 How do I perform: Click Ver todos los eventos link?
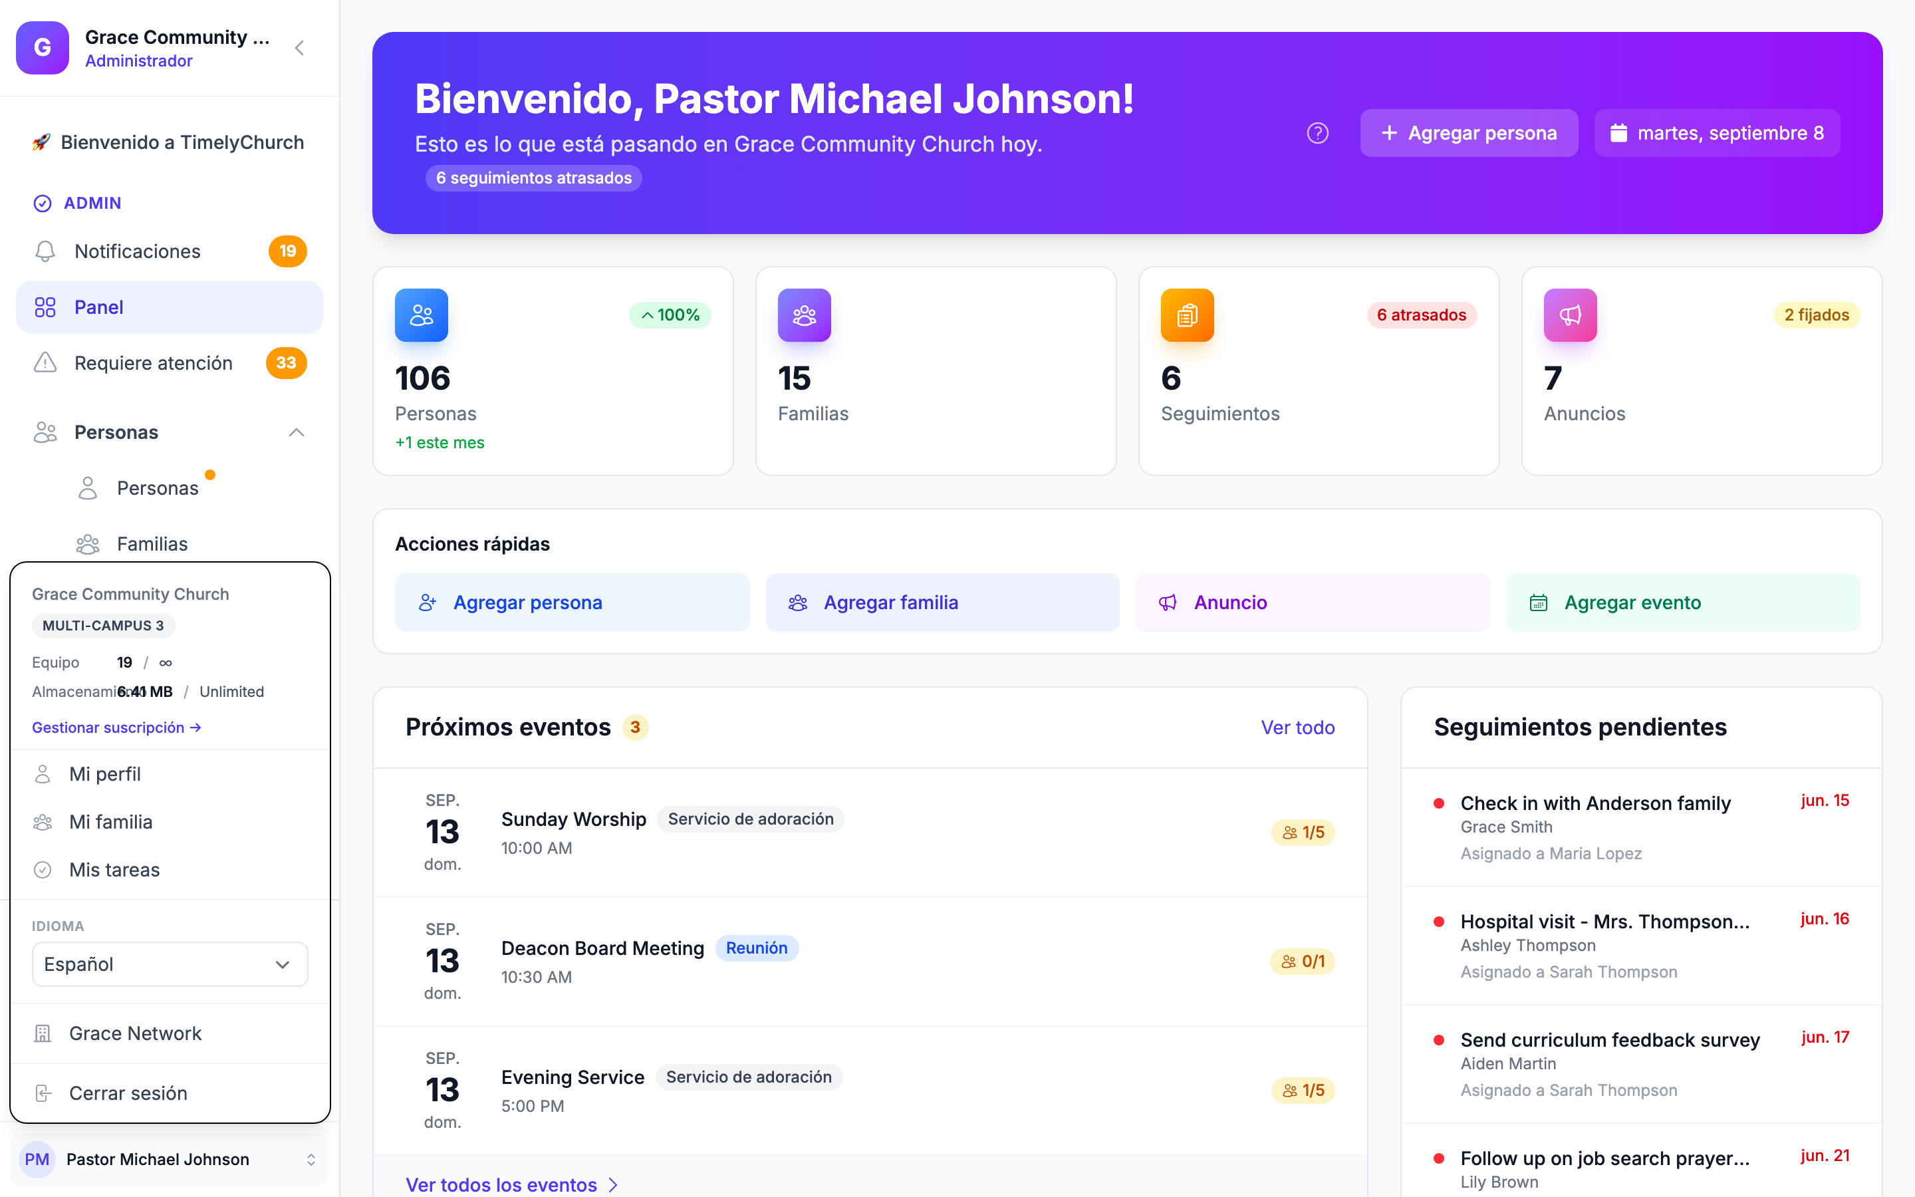pyautogui.click(x=511, y=1184)
